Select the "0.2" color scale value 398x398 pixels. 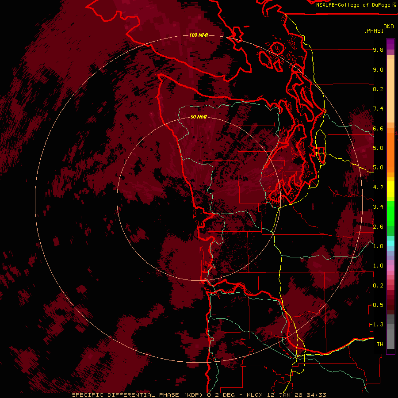(378, 286)
